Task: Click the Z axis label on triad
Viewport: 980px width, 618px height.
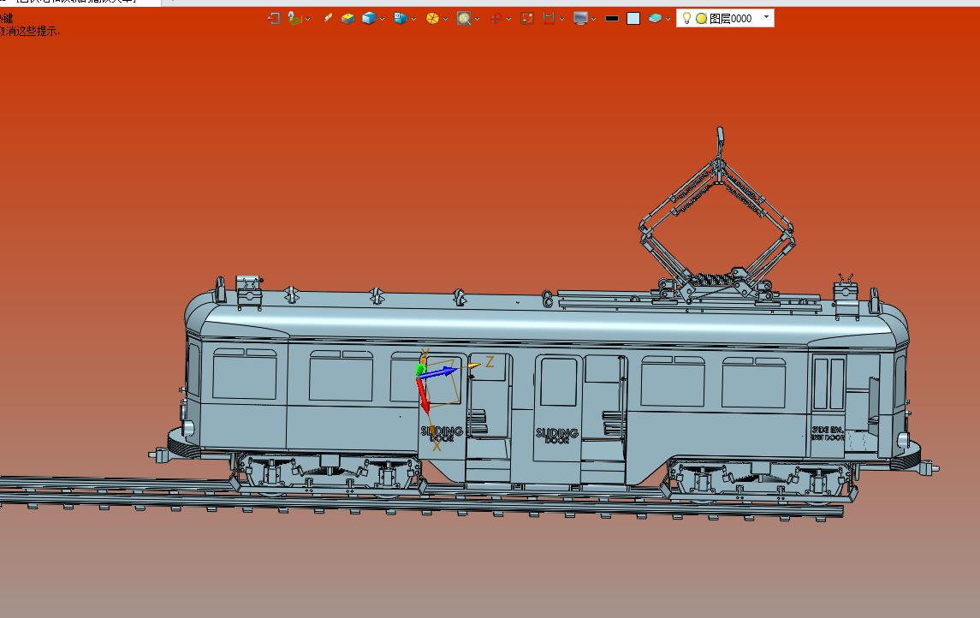Action: [x=490, y=362]
